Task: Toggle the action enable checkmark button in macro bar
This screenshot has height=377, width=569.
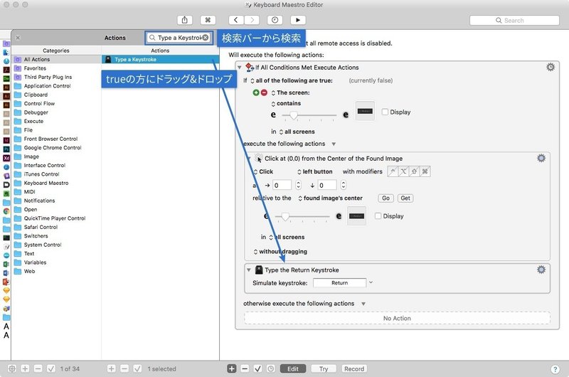Action: pyautogui.click(x=258, y=368)
